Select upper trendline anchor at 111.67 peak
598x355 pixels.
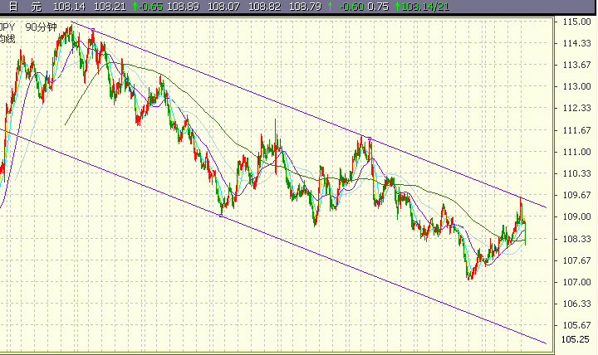369,139
